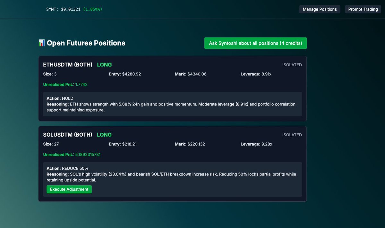Execute Adjustment for SOLUSDTM position
The image size is (385, 228).
69,189
